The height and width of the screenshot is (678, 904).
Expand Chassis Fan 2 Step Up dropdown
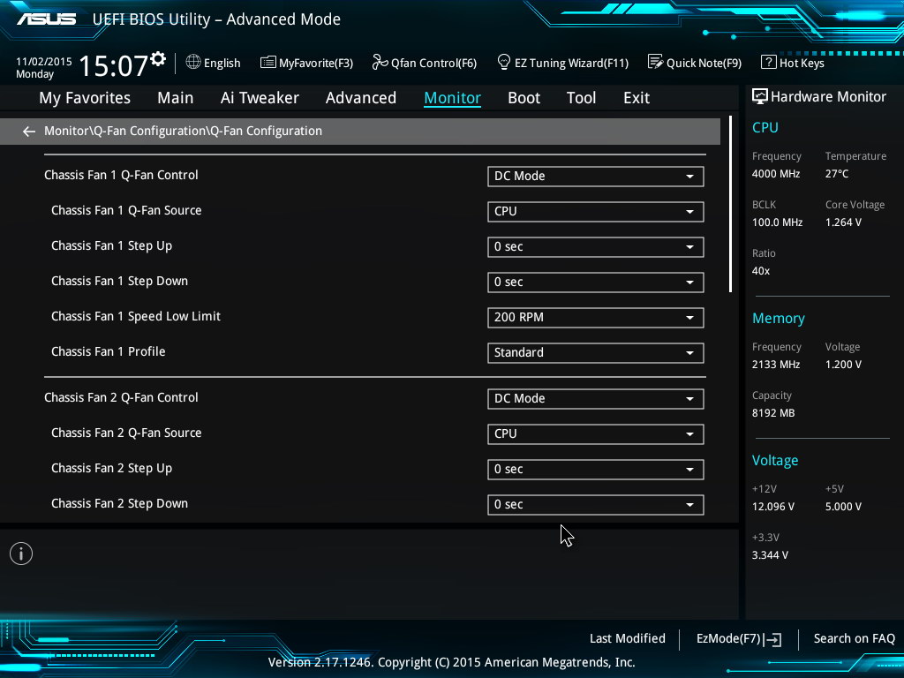click(x=595, y=470)
